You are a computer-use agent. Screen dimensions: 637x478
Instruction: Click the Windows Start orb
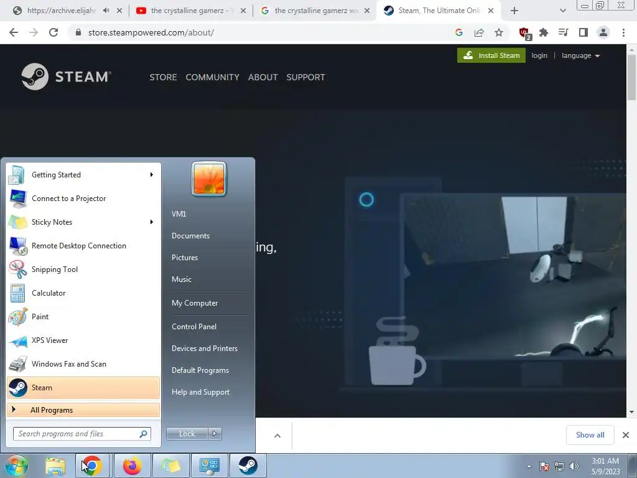point(17,466)
